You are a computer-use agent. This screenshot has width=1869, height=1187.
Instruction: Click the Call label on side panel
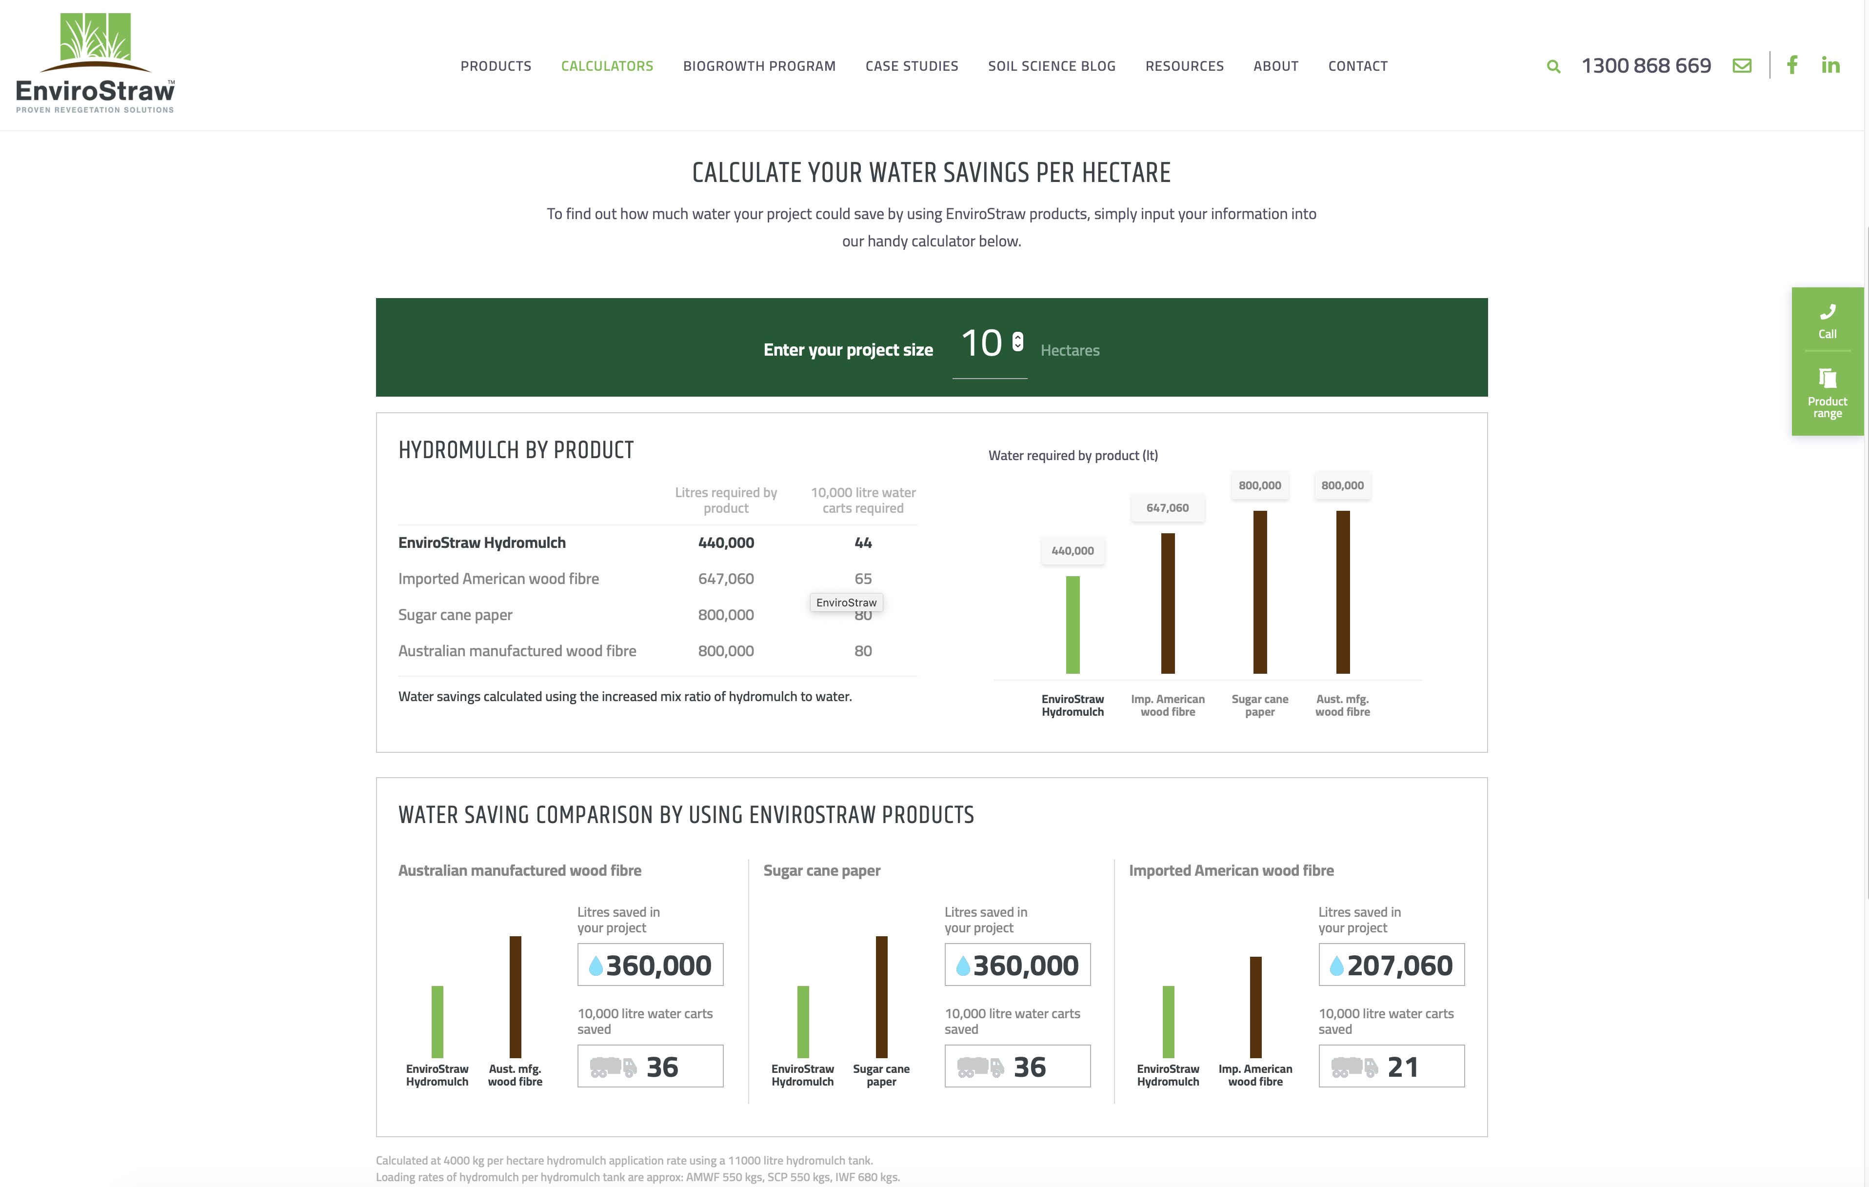pyautogui.click(x=1827, y=335)
